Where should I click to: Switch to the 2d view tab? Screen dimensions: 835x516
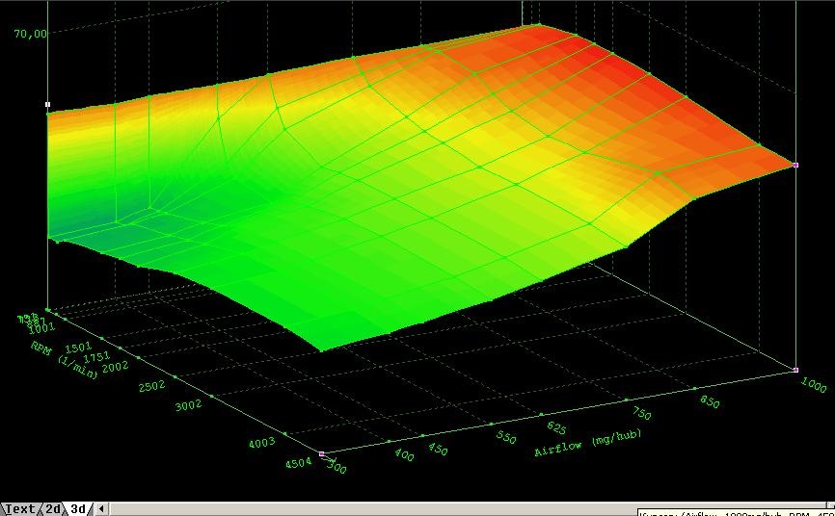point(52,509)
